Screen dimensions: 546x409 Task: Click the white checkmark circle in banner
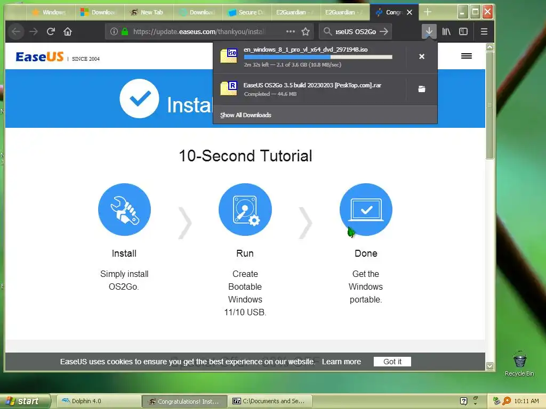pyautogui.click(x=139, y=99)
